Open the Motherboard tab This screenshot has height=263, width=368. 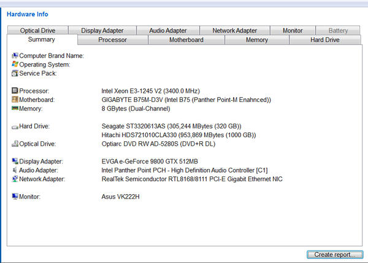coord(186,40)
